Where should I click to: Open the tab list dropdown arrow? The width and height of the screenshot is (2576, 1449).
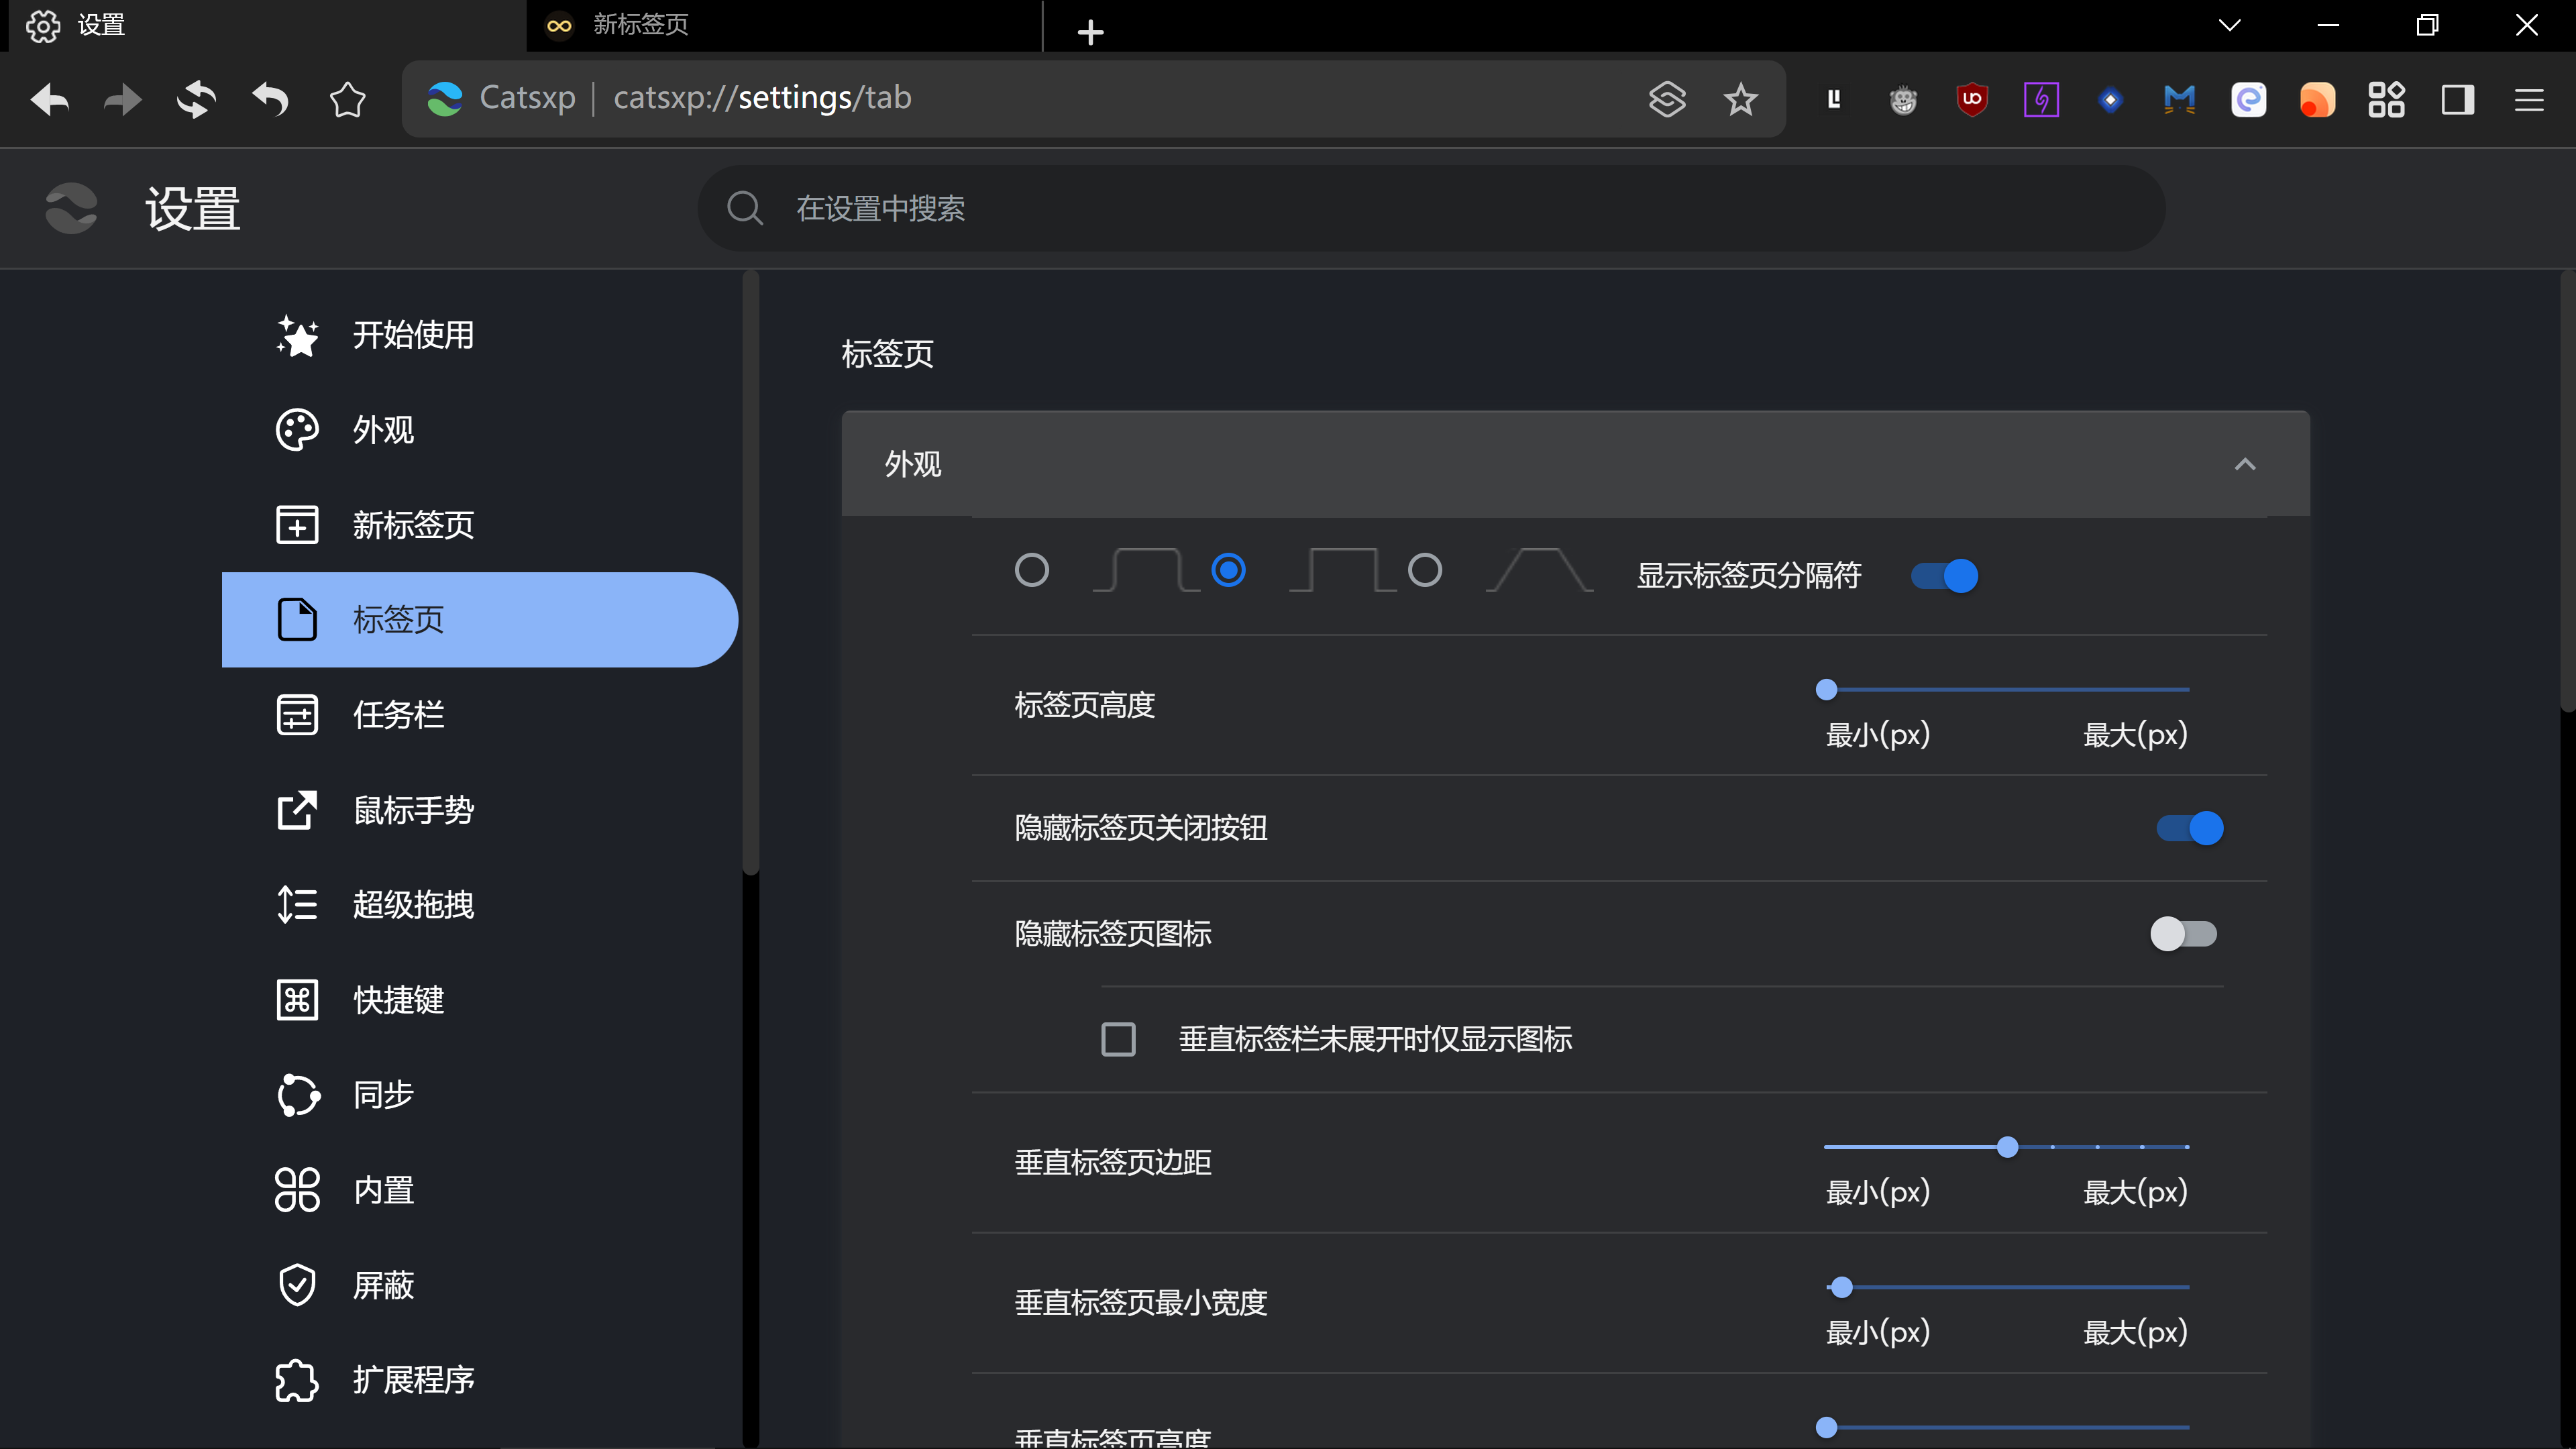tap(2229, 25)
